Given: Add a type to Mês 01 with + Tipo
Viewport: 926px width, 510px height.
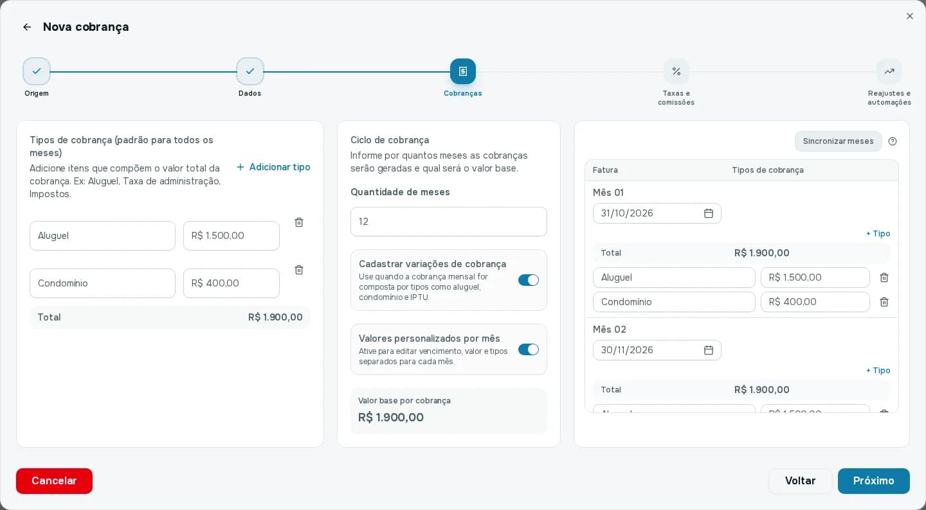Looking at the screenshot, I should coord(878,234).
